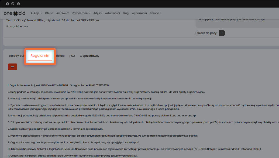Click the red flag language button
This screenshot has width=279, height=158.
coord(12,67)
